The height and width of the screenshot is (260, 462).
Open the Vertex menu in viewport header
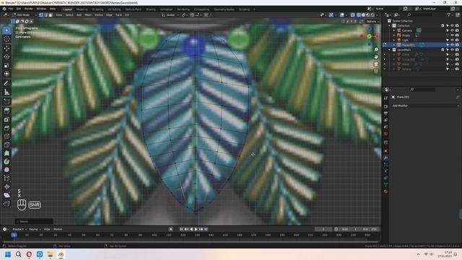click(x=98, y=14)
